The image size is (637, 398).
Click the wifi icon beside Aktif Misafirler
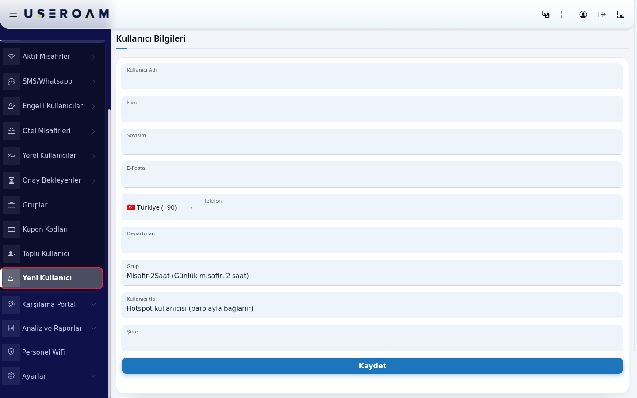coord(12,57)
